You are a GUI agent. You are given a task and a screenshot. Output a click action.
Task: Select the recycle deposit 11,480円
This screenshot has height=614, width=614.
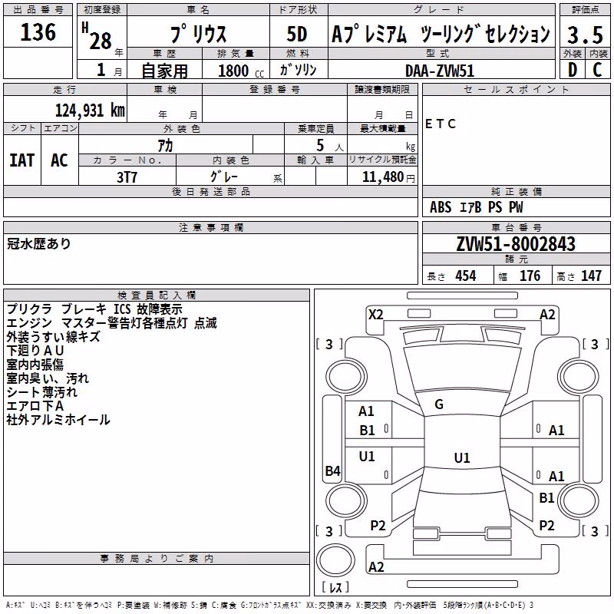point(388,177)
